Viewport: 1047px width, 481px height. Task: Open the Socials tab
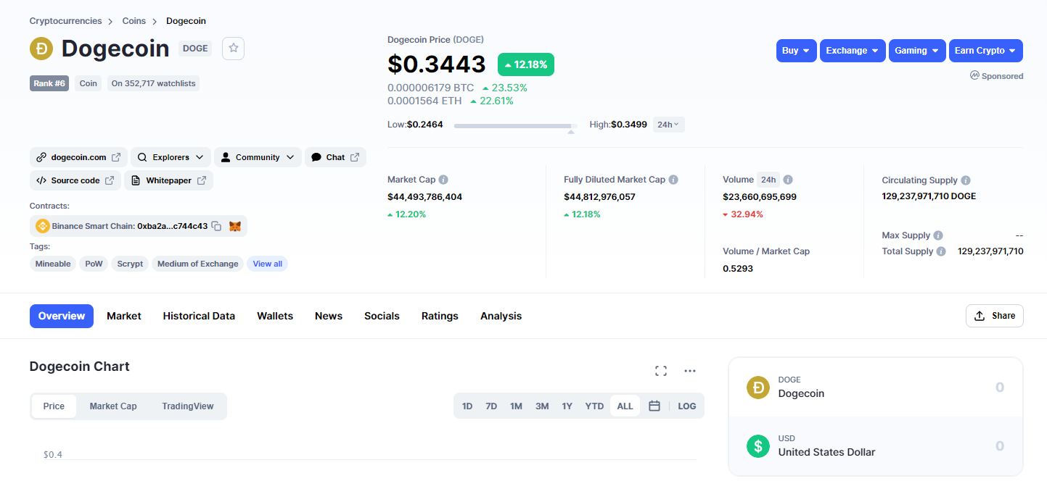(x=382, y=316)
